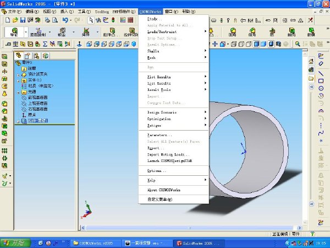Choose Options... from COSMOSWorks menu
Image resolution: width=330 pixels, height=248 pixels.
pos(174,171)
